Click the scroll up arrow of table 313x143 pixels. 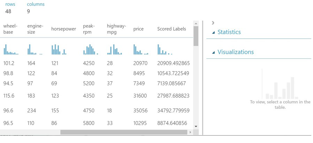[x=196, y=24]
